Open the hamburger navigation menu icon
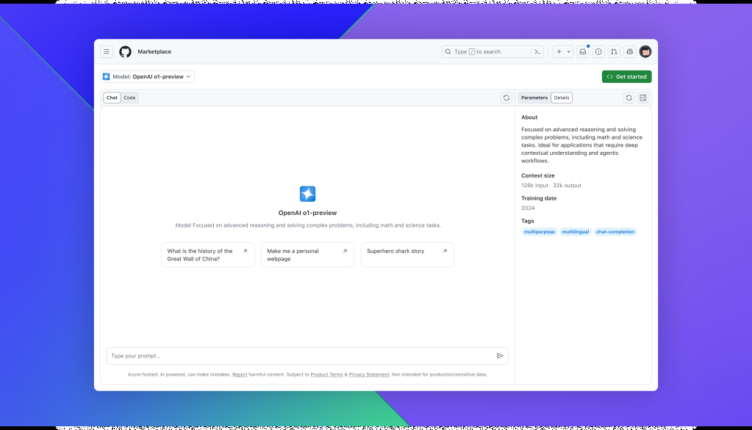The height and width of the screenshot is (430, 752). point(107,51)
